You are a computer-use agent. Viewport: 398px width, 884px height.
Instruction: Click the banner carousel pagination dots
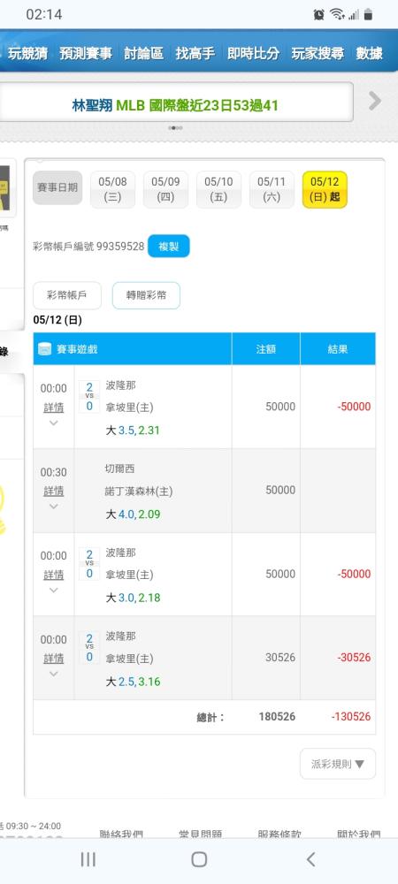tap(175, 128)
